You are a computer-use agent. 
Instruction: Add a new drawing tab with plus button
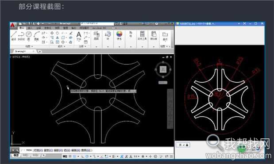[x=40, y=51]
